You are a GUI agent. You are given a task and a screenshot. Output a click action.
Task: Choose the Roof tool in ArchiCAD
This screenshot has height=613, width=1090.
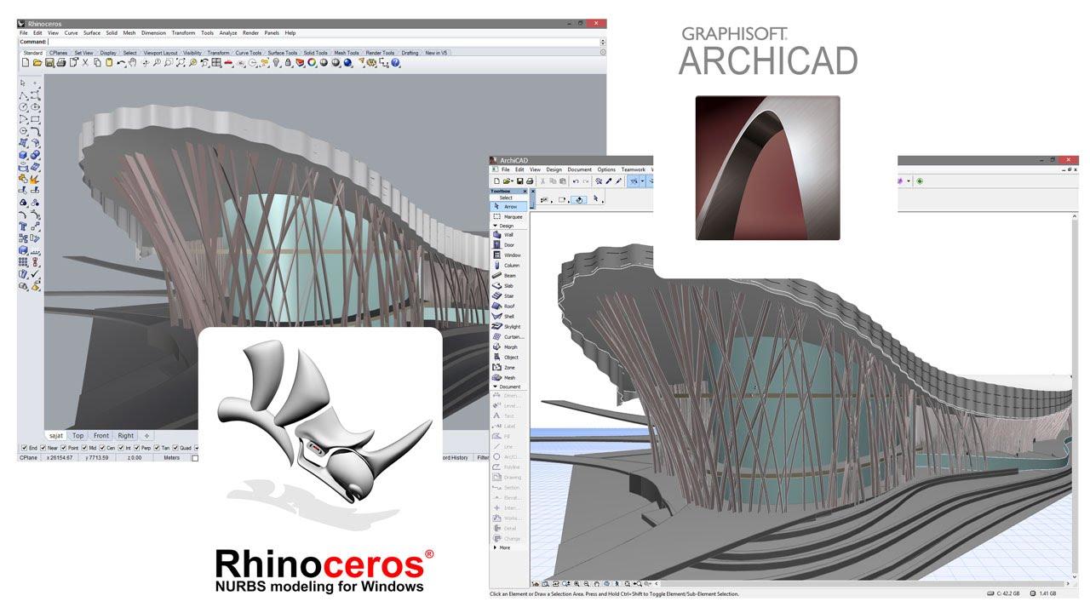pos(508,304)
